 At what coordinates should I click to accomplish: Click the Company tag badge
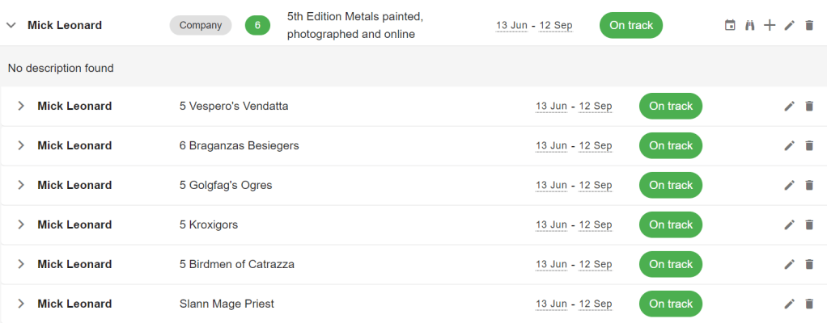click(x=201, y=25)
